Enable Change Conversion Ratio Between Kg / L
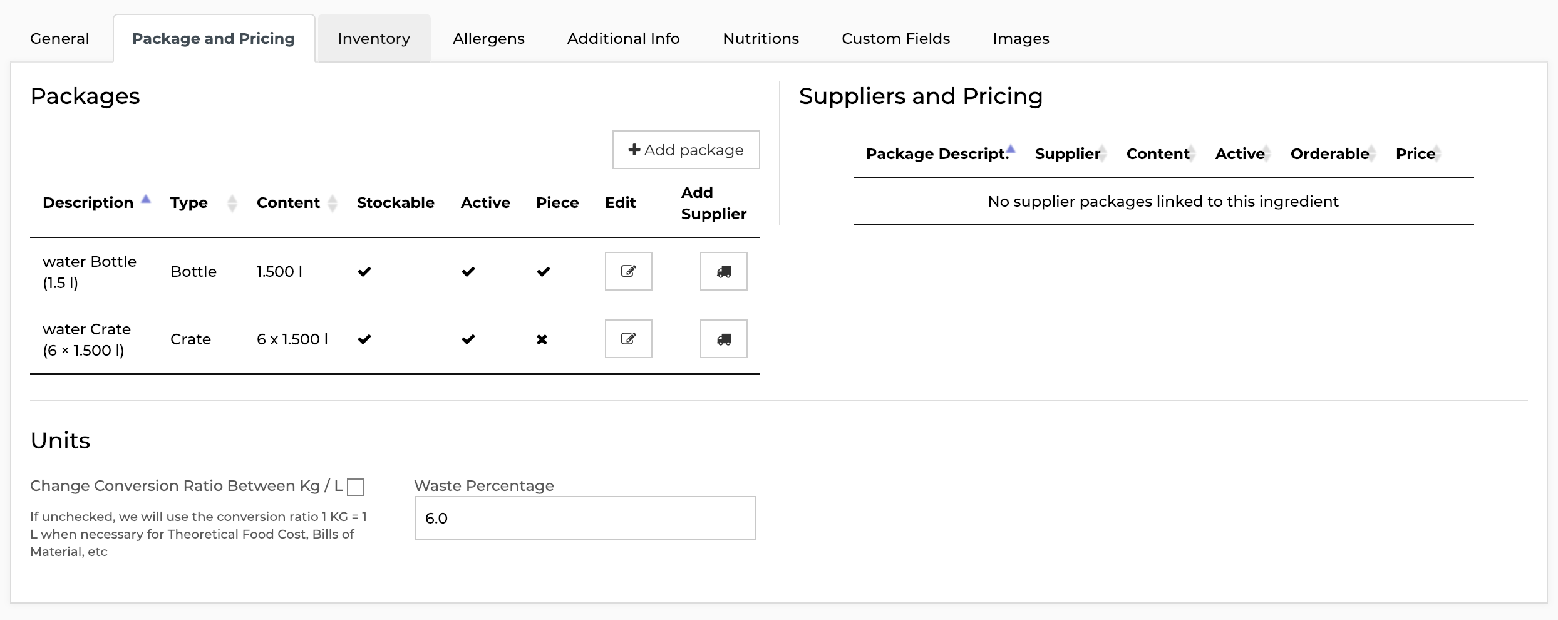This screenshot has height=620, width=1558. click(356, 486)
